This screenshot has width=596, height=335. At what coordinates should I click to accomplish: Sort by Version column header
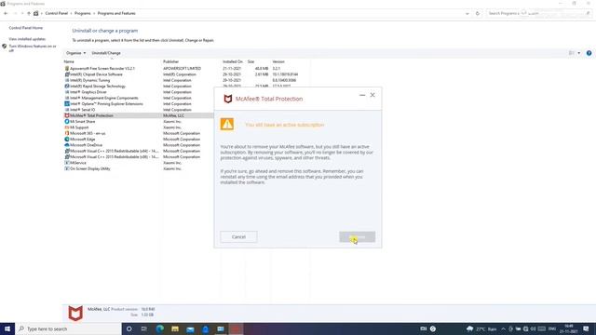tap(278, 61)
